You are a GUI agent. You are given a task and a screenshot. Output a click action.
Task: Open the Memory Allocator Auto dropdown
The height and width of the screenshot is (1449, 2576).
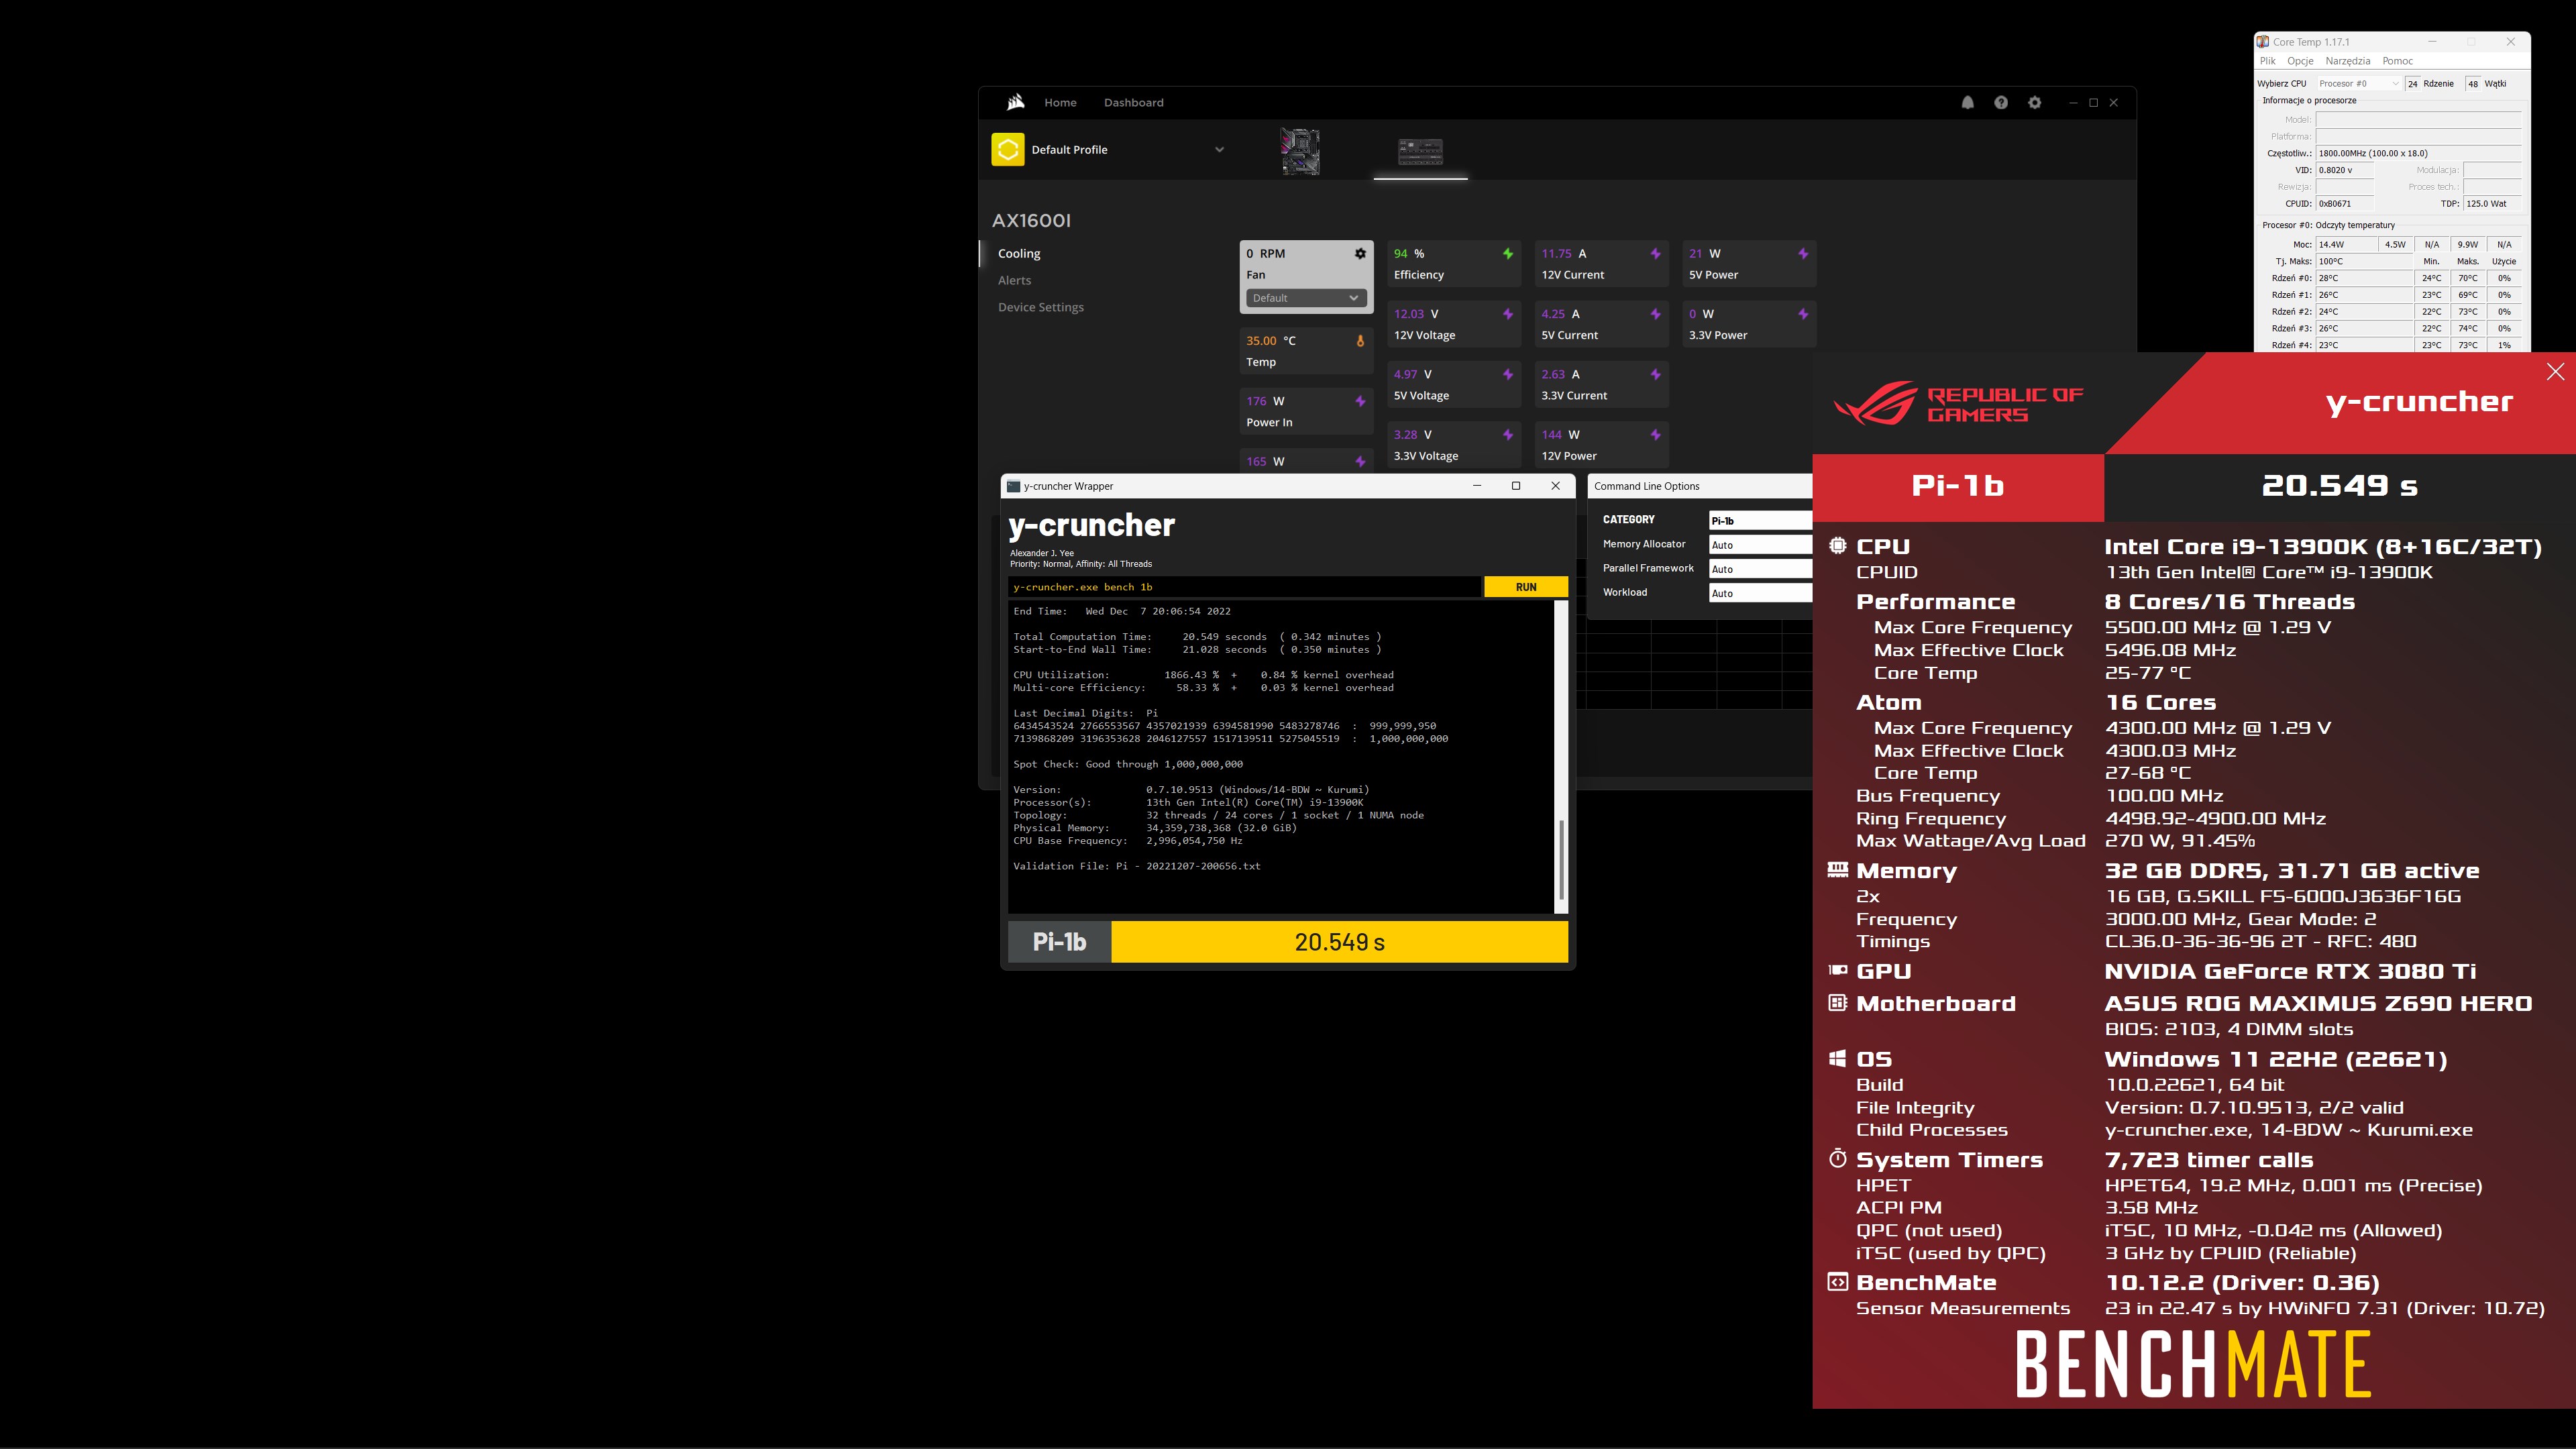1760,545
